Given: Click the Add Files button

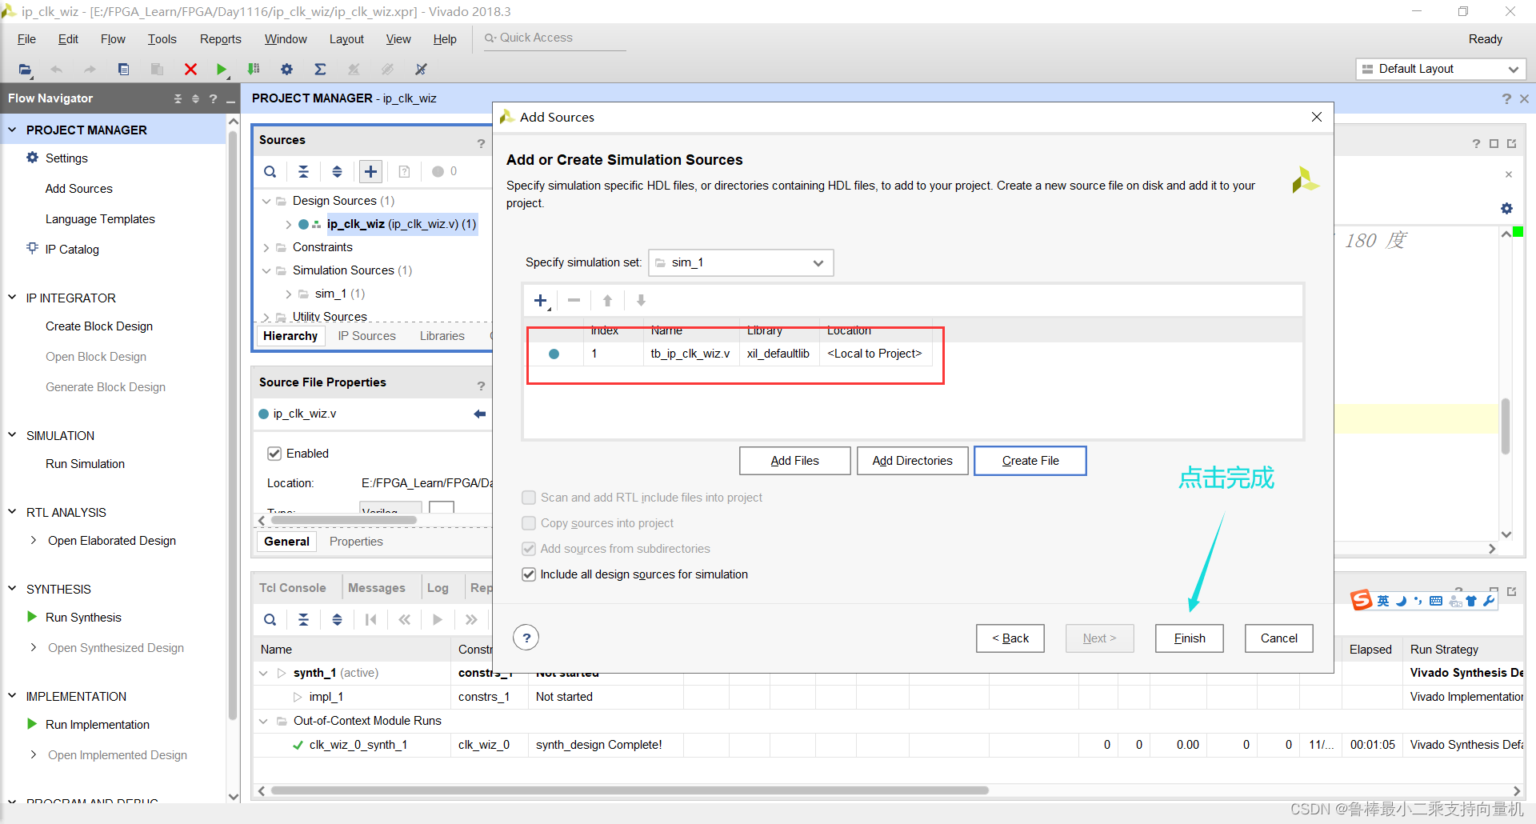Looking at the screenshot, I should (x=794, y=461).
